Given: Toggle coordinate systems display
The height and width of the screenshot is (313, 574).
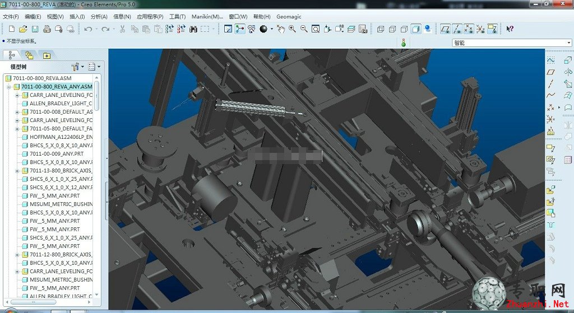Looking at the screenshot, I should tap(480, 29).
